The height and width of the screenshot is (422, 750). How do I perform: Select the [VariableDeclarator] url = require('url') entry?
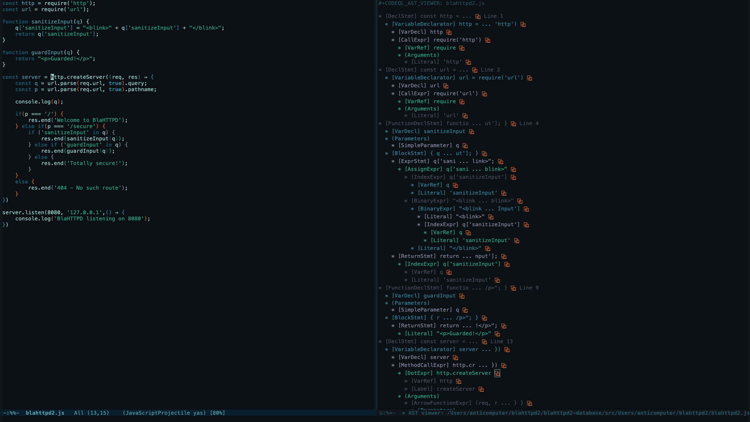(457, 78)
